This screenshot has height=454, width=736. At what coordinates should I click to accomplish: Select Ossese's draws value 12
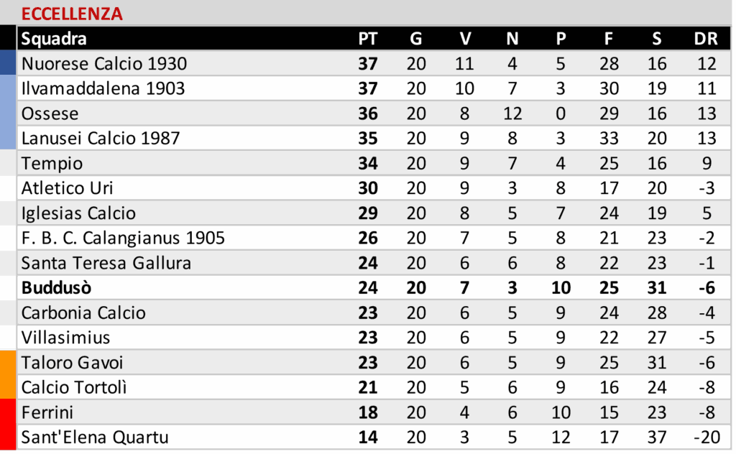[x=512, y=114]
